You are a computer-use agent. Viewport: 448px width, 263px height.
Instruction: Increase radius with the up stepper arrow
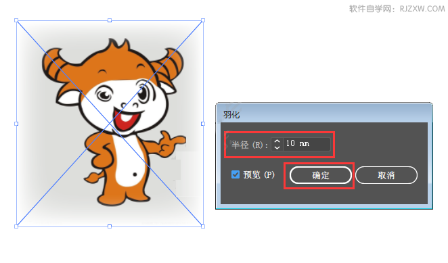click(277, 141)
